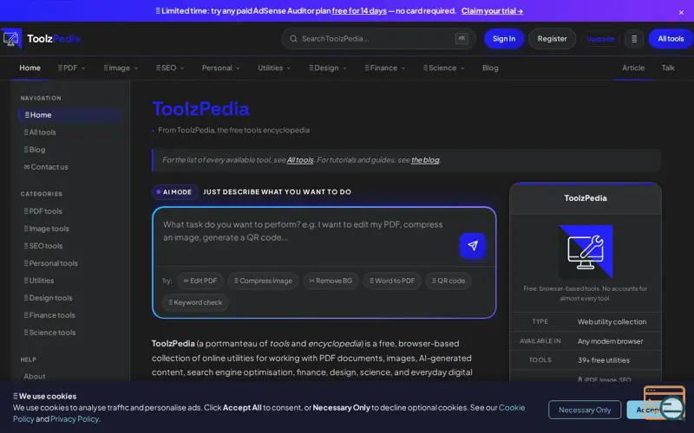Open Science tools category in sidebar
694x433 pixels.
(x=49, y=333)
